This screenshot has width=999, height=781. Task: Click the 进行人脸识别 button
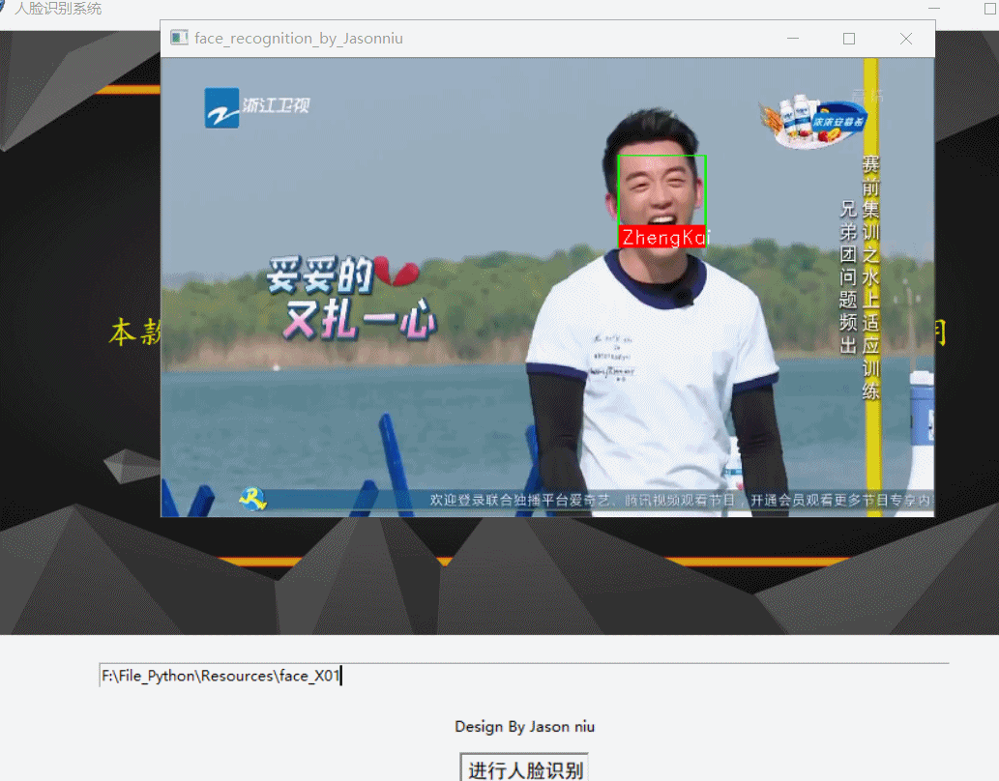pyautogui.click(x=524, y=768)
